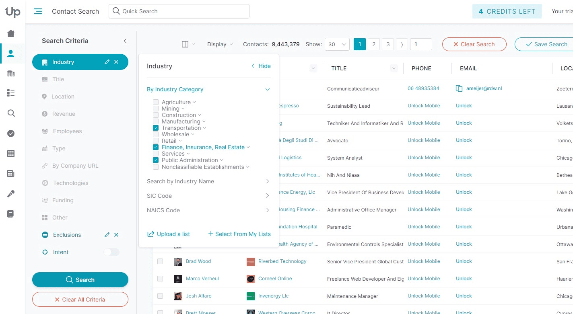Focus the Quick Search field
Screen dimensions: 573x314
[x=179, y=11]
